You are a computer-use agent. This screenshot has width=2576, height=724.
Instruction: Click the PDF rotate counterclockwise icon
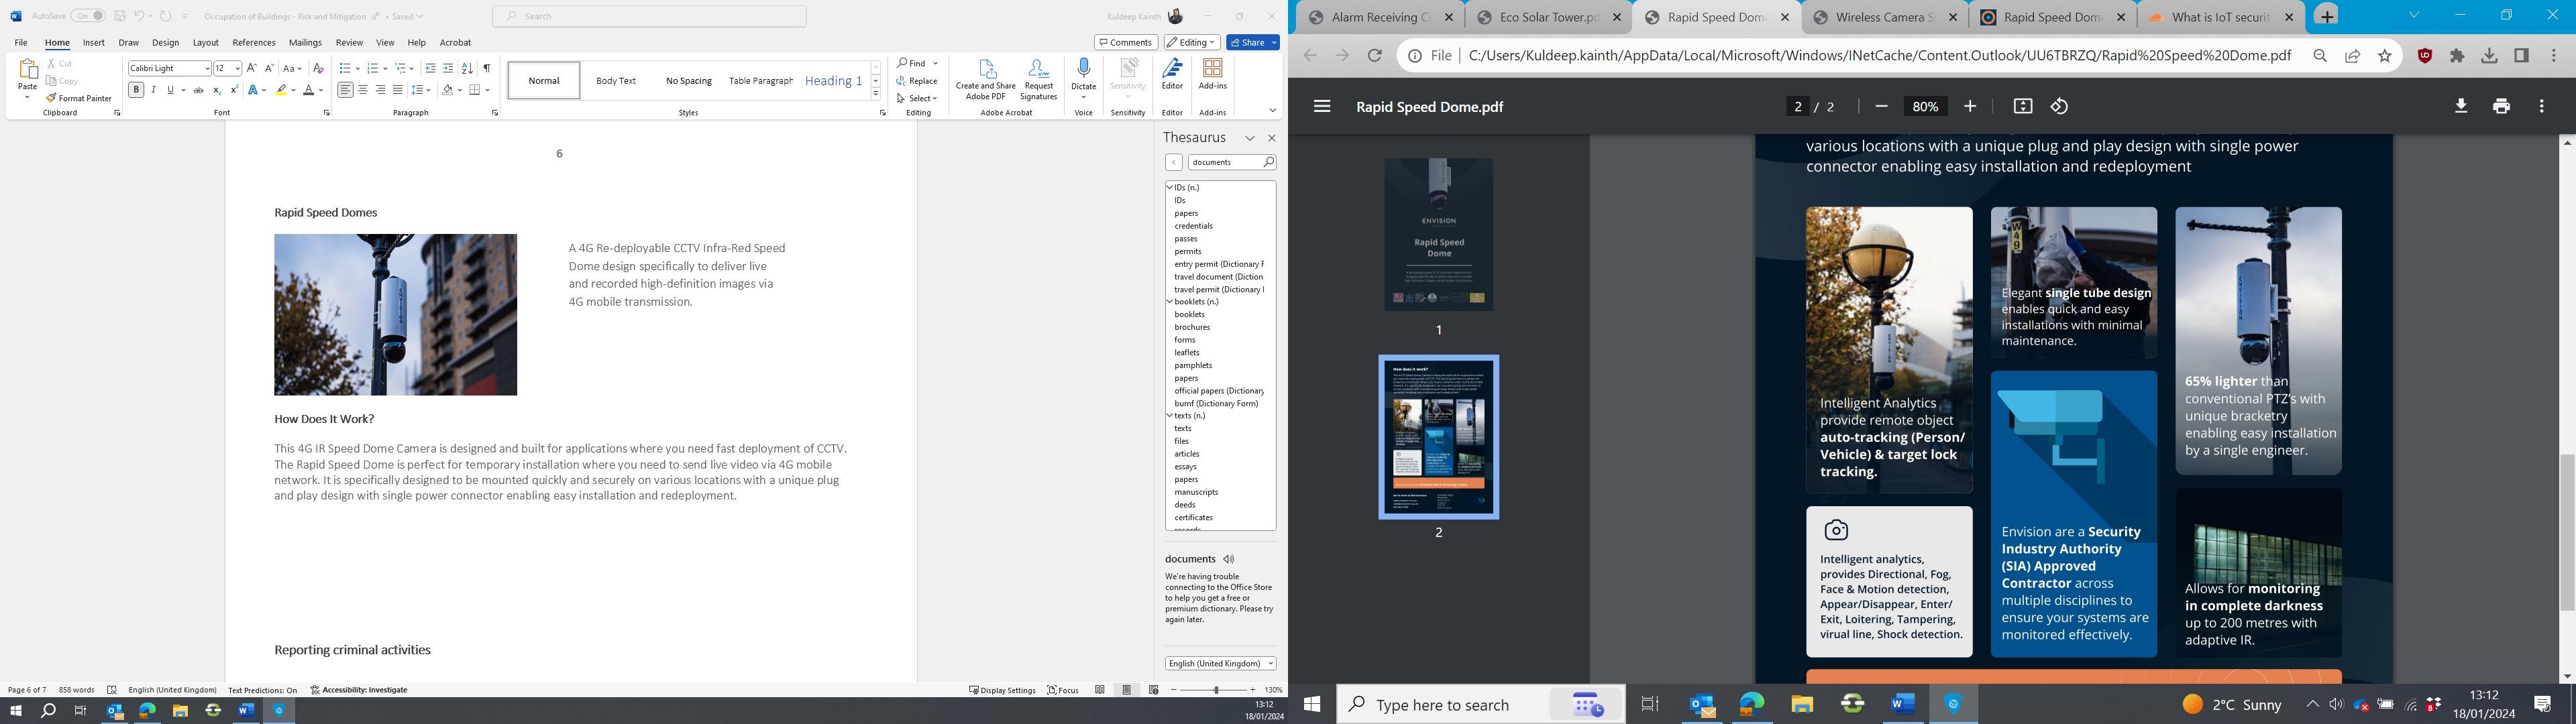2059,106
